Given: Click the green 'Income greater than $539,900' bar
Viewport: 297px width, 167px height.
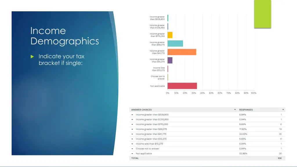Looking at the screenshot, I should (168, 18).
